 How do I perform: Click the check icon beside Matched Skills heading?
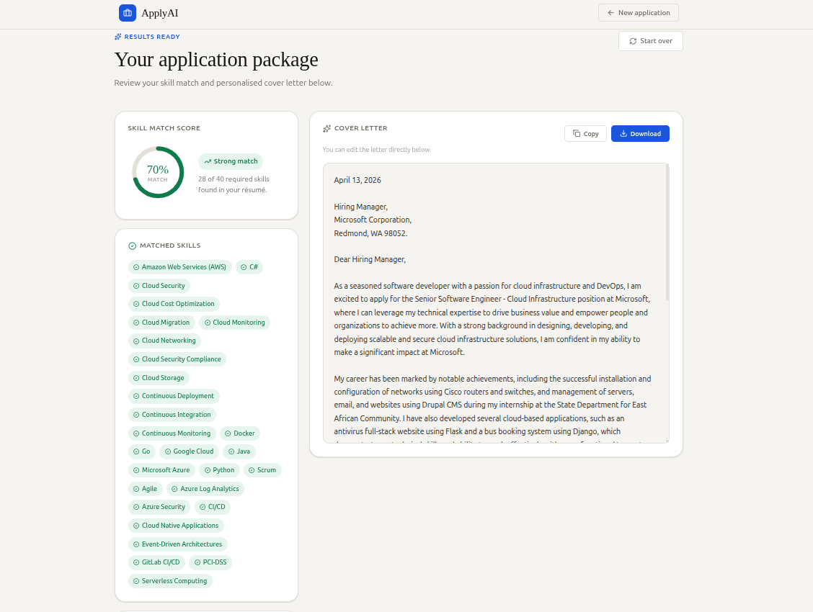[x=132, y=246]
